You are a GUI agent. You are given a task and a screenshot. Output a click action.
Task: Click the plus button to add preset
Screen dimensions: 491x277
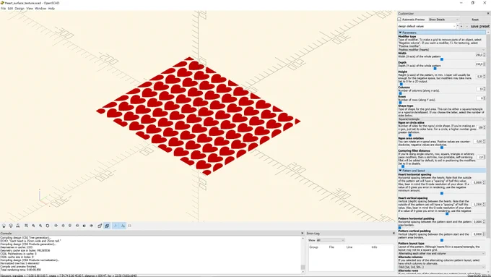(461, 26)
